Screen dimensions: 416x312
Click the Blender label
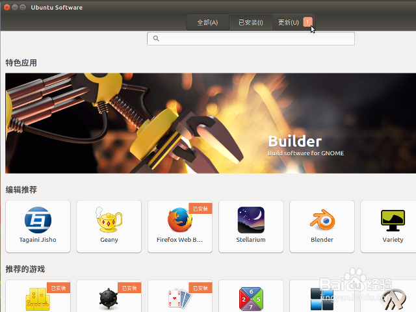coord(322,240)
